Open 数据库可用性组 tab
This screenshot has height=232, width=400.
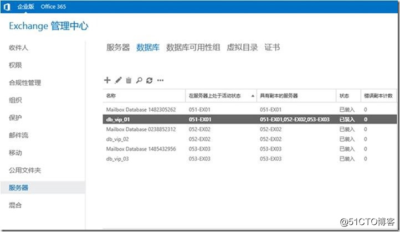193,47
